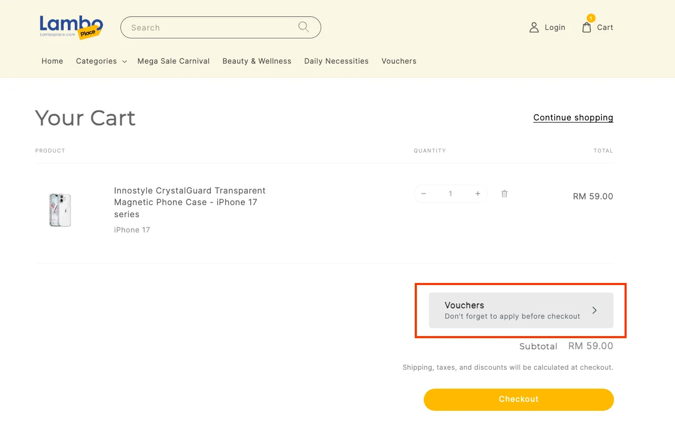Decrease quantity with minus button
Image resolution: width=675 pixels, height=446 pixels.
pos(424,194)
